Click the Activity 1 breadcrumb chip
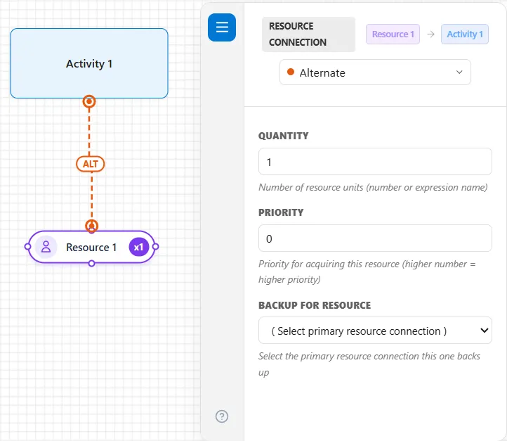This screenshot has width=507, height=441. point(465,34)
